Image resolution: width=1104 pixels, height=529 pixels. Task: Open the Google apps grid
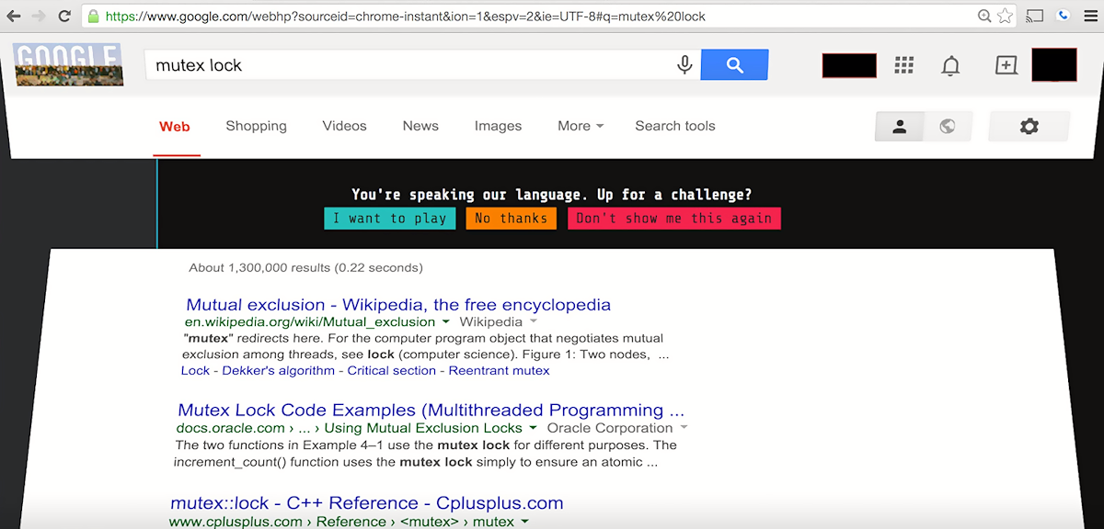(x=904, y=65)
